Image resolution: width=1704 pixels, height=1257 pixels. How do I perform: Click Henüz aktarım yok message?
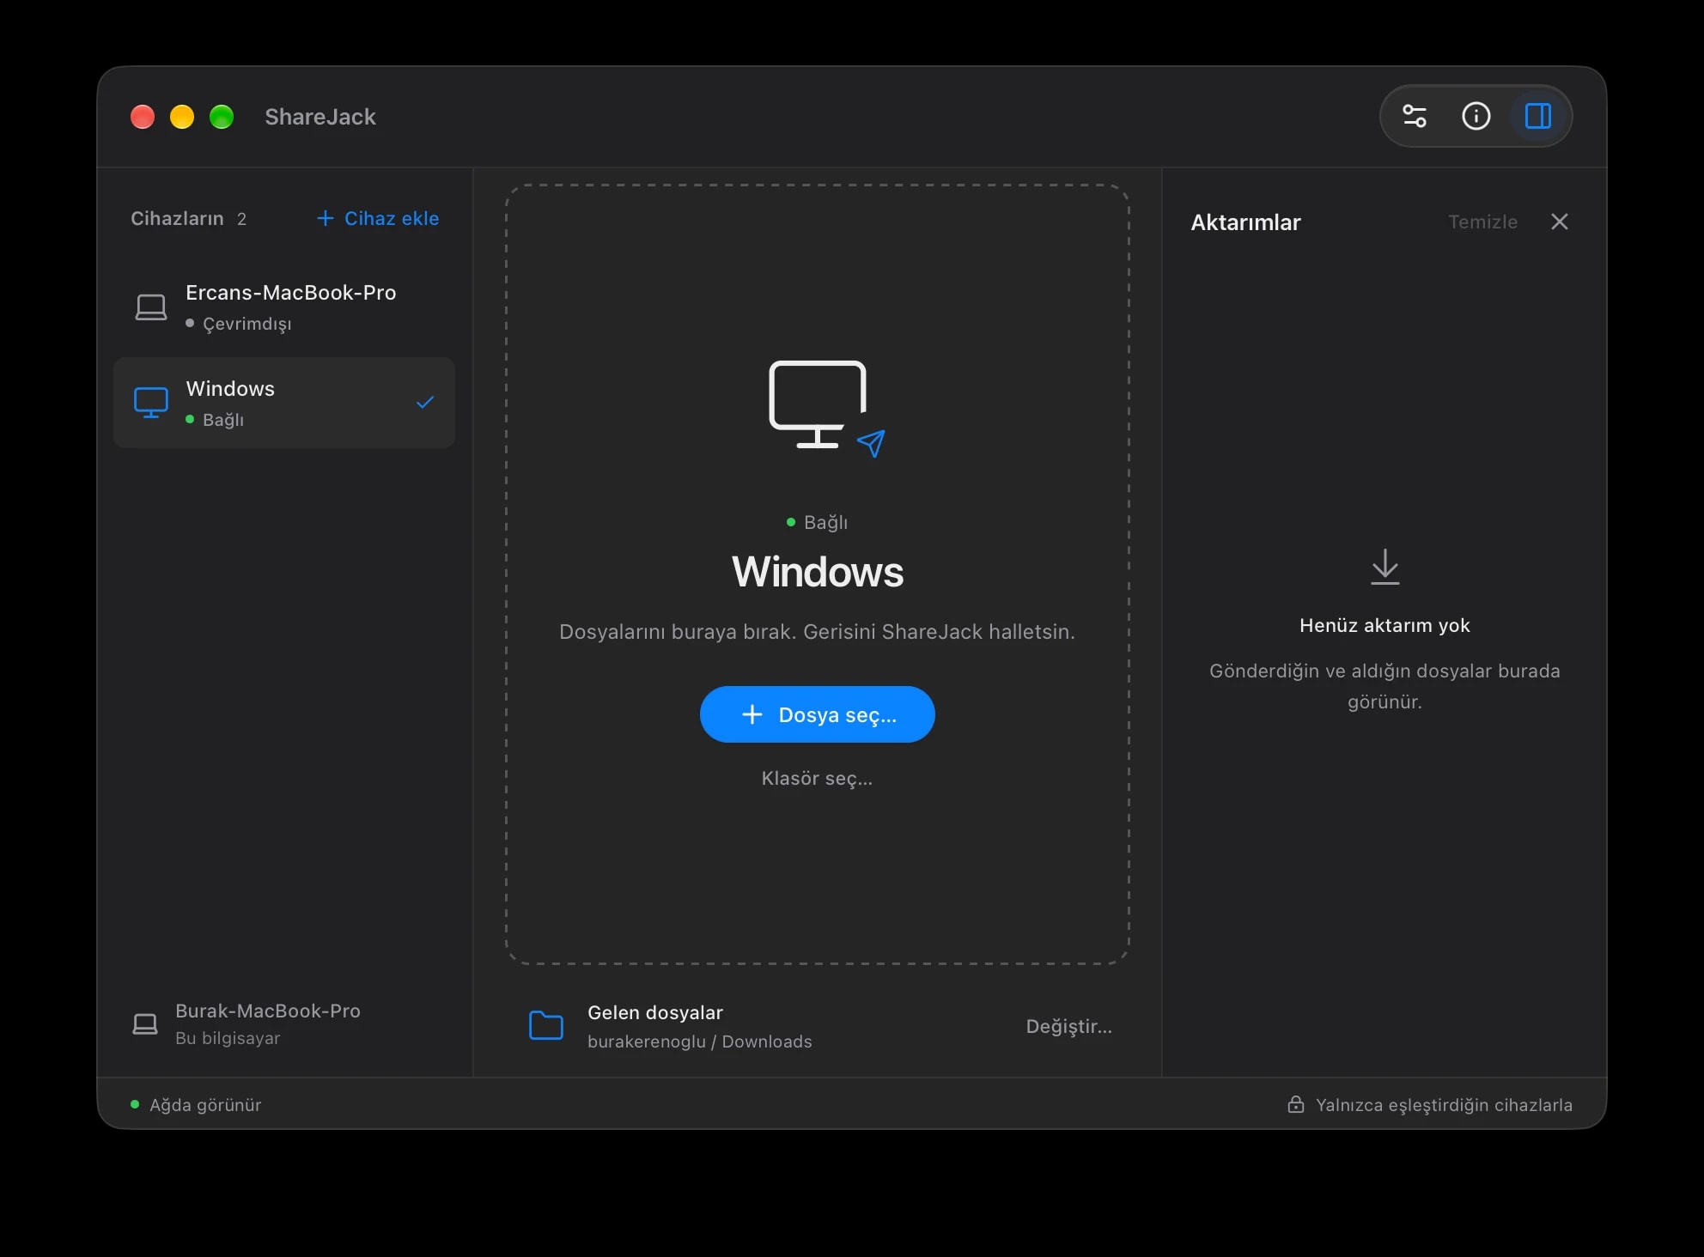click(1384, 625)
